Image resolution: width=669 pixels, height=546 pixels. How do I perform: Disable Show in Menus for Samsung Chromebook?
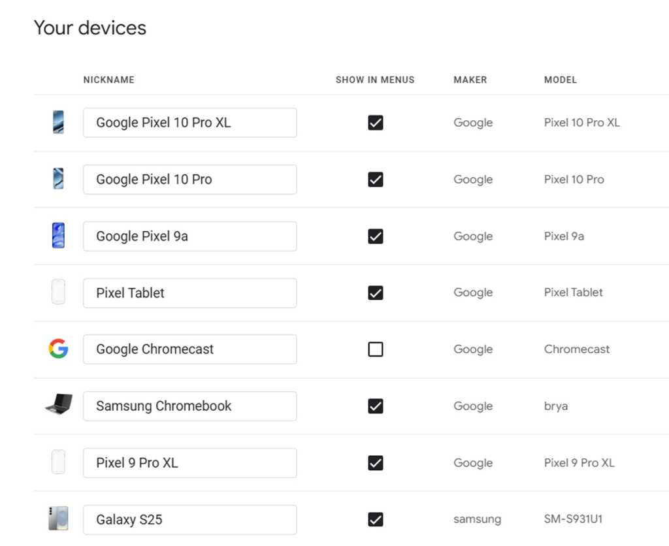click(x=376, y=406)
